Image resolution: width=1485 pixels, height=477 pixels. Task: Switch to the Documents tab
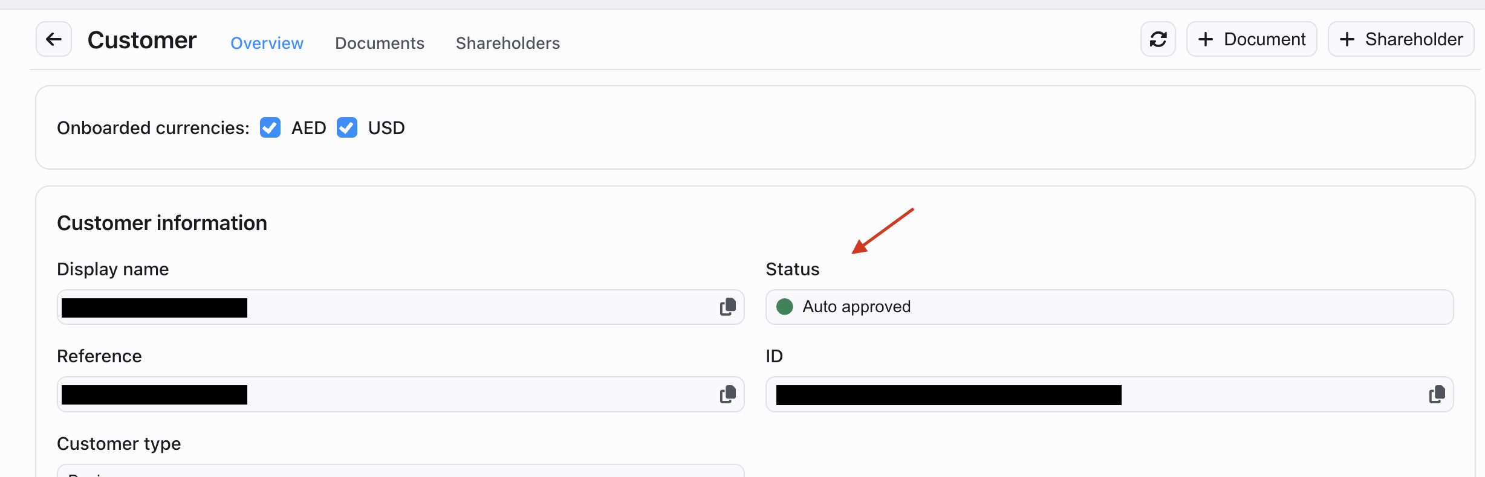point(380,43)
